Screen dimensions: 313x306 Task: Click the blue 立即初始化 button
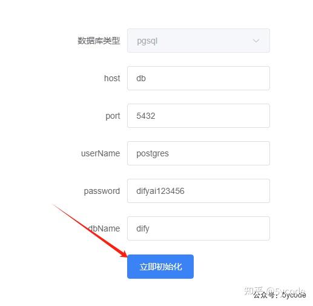160,267
